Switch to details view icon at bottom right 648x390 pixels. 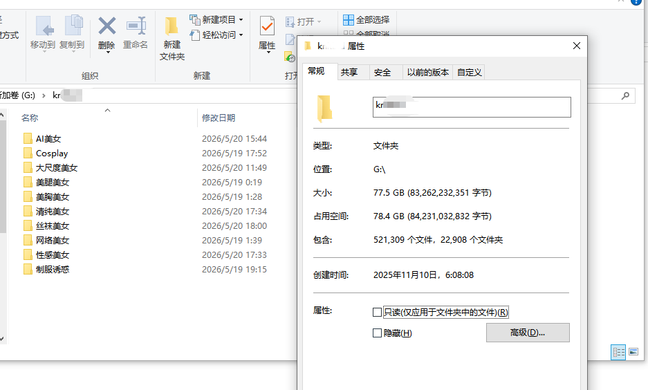point(618,352)
